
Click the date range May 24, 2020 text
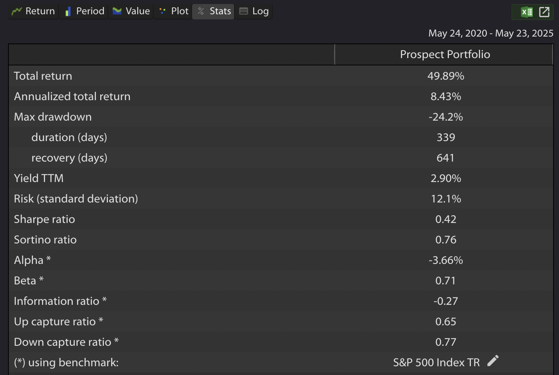point(458,33)
